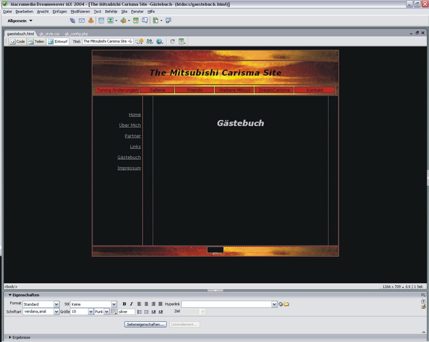Screen dimensions: 429x342
Task: Open the Befehle menu
Action: 111,11
